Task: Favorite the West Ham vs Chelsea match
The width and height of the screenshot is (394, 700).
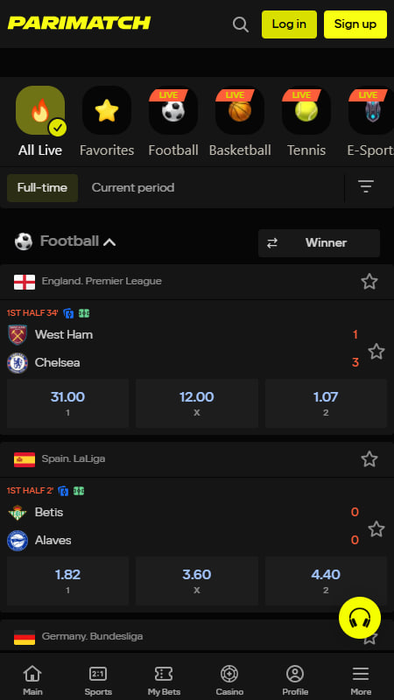Action: pos(376,352)
